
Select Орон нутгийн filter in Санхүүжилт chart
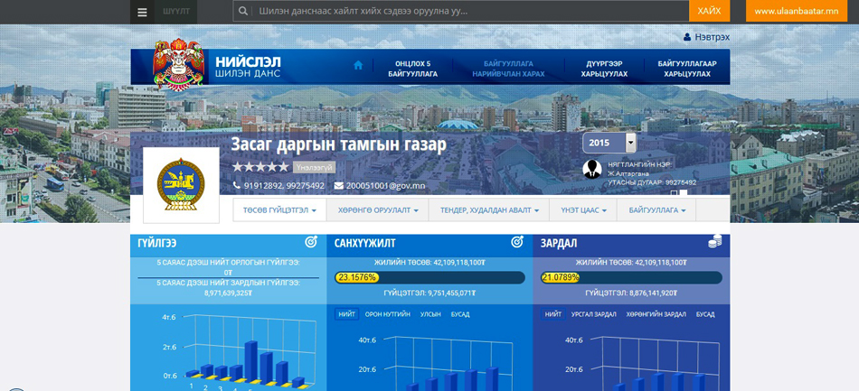point(388,314)
